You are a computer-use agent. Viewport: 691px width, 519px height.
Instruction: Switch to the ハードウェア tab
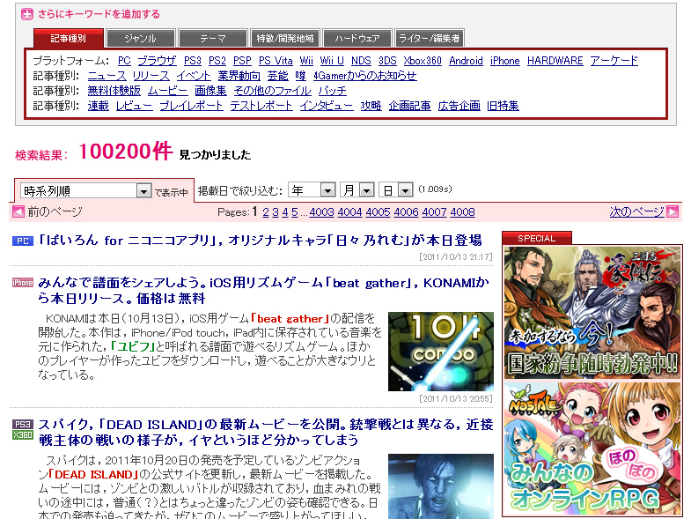[357, 39]
